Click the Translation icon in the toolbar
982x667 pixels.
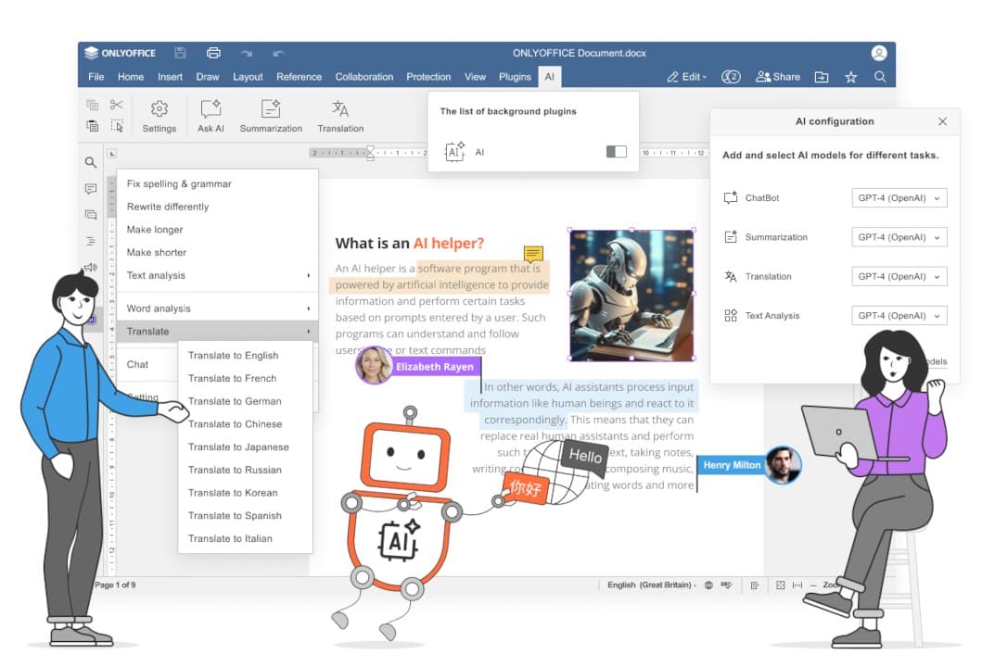(340, 109)
